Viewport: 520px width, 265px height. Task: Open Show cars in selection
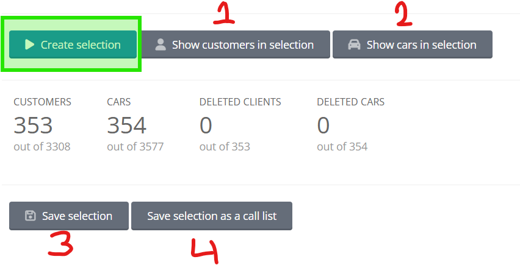pyautogui.click(x=412, y=44)
